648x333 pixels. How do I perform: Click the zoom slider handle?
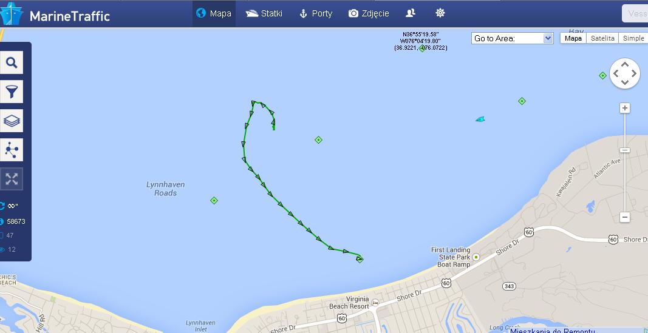tap(625, 150)
